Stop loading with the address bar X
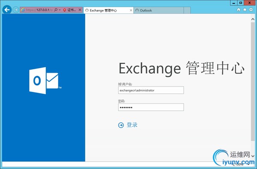 point(80,10)
